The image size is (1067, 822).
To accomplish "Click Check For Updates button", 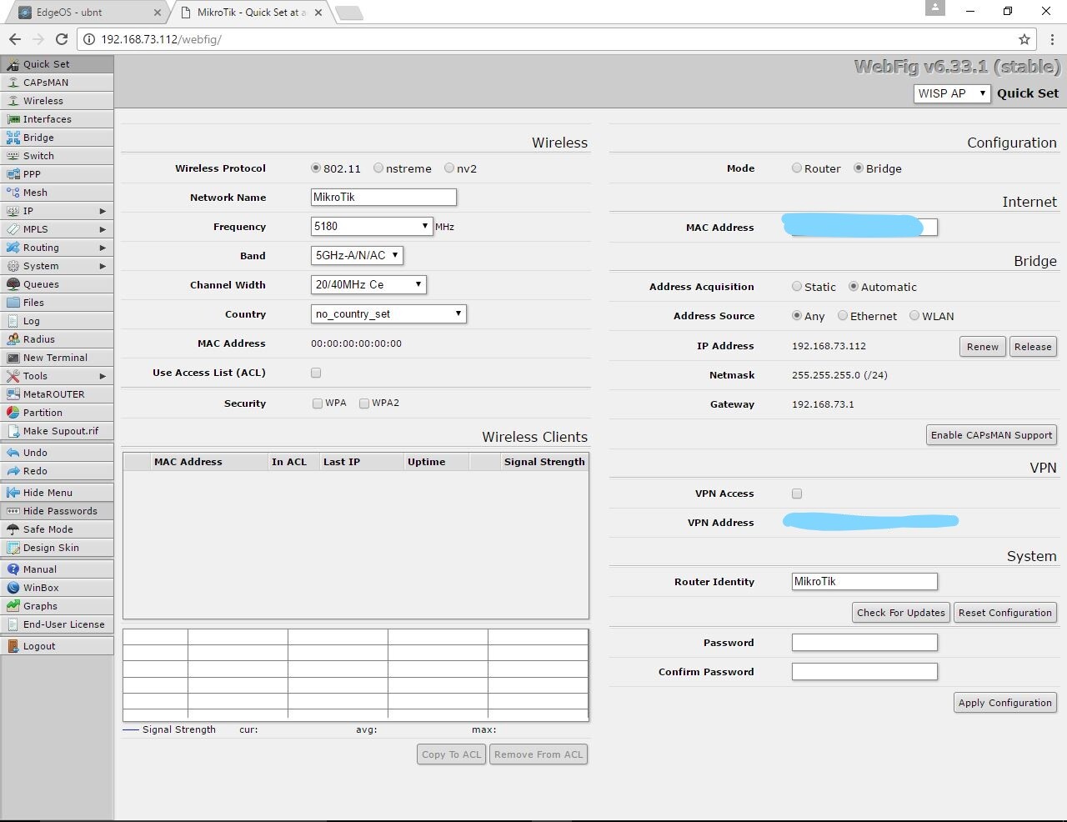I will 901,613.
